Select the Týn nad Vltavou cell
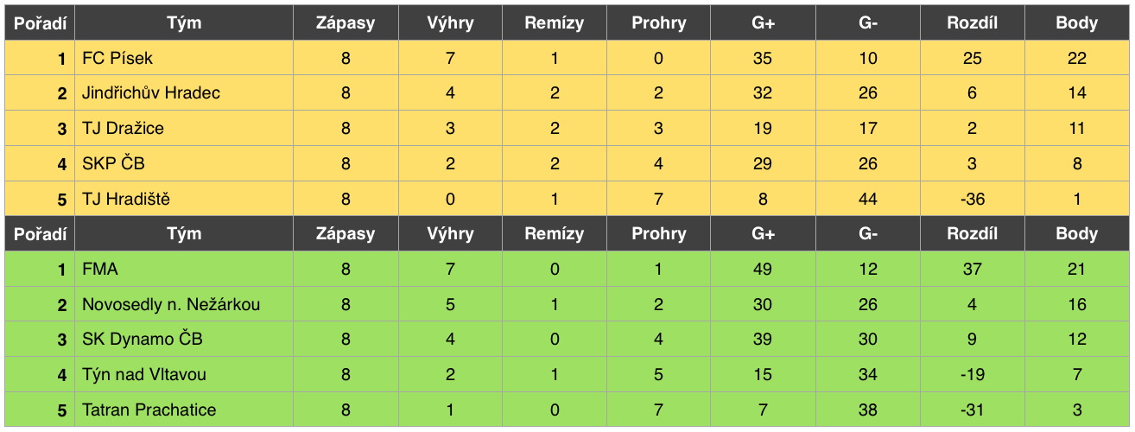The width and height of the screenshot is (1135, 432). point(184,375)
